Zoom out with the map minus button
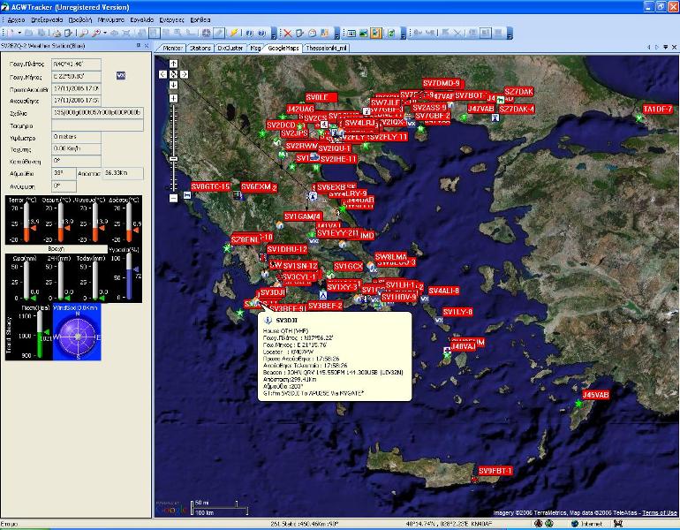 pos(173,198)
